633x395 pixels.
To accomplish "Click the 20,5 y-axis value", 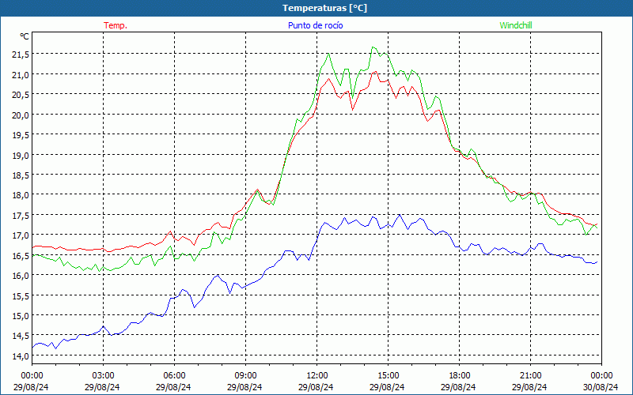I will point(21,95).
